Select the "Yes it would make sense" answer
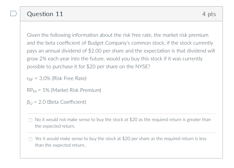 (x=30, y=139)
